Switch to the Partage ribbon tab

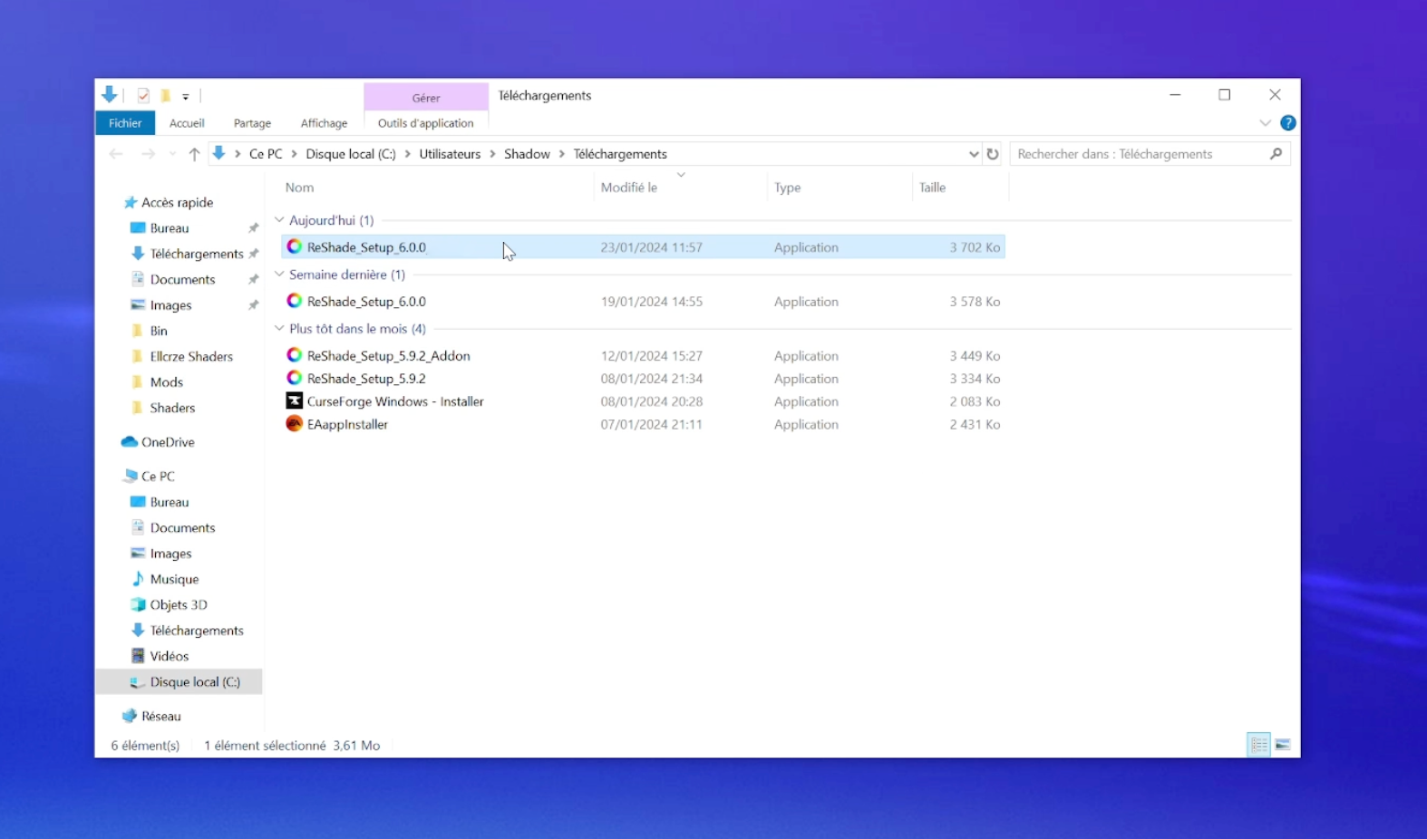252,123
